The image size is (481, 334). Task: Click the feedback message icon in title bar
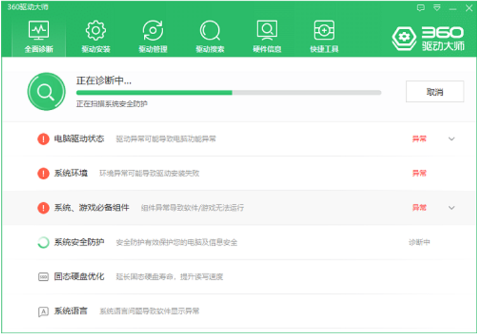pyautogui.click(x=420, y=8)
